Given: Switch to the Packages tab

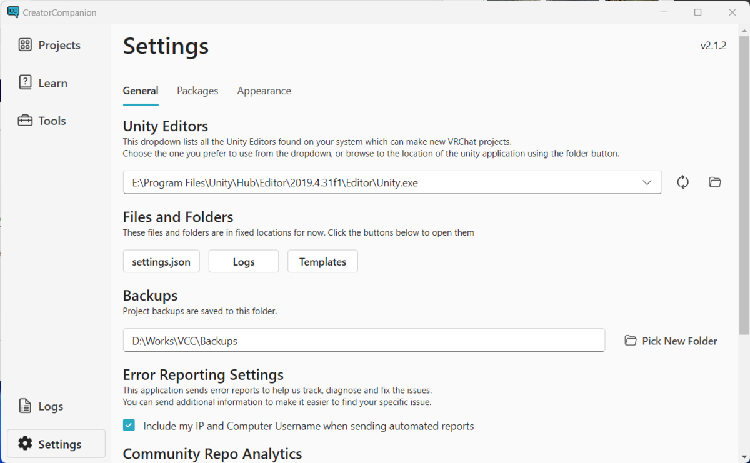Looking at the screenshot, I should click(x=197, y=91).
